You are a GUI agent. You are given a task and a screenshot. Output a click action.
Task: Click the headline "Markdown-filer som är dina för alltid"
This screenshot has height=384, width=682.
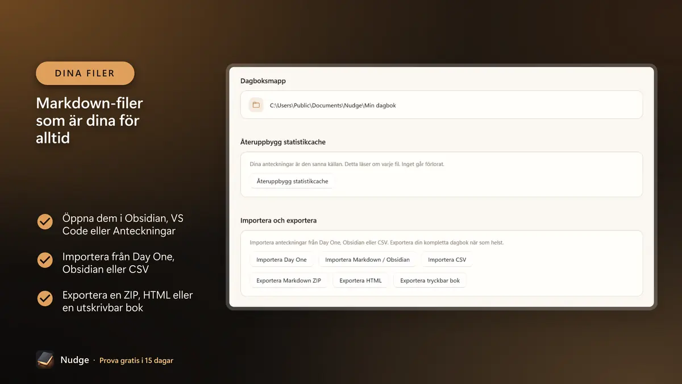pyautogui.click(x=89, y=121)
